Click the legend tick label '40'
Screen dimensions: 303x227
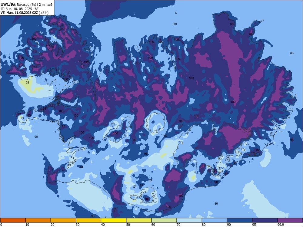click(103, 225)
